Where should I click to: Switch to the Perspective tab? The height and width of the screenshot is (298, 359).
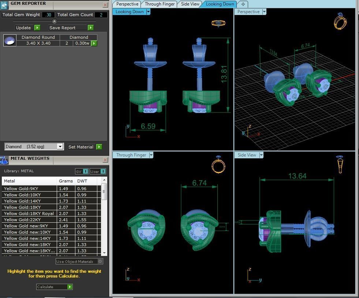tap(127, 4)
